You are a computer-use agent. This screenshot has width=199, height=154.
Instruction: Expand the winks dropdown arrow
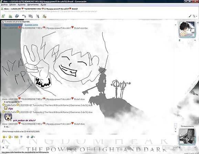[x=12, y=137]
